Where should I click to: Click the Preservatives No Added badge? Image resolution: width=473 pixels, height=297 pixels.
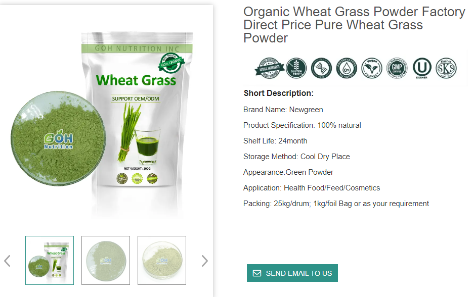(x=347, y=68)
